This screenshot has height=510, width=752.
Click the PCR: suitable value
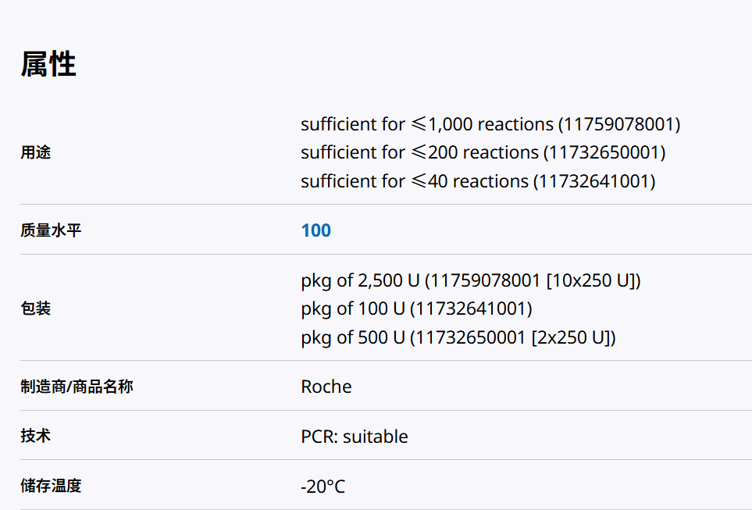(354, 437)
